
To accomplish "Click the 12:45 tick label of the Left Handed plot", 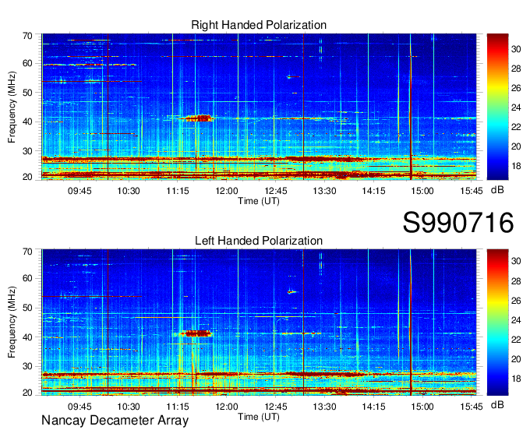I will pos(275,407).
